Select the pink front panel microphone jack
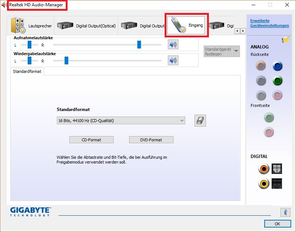Image resolution: width=296 pixels, height=232 pixels. pyautogui.click(x=269, y=132)
